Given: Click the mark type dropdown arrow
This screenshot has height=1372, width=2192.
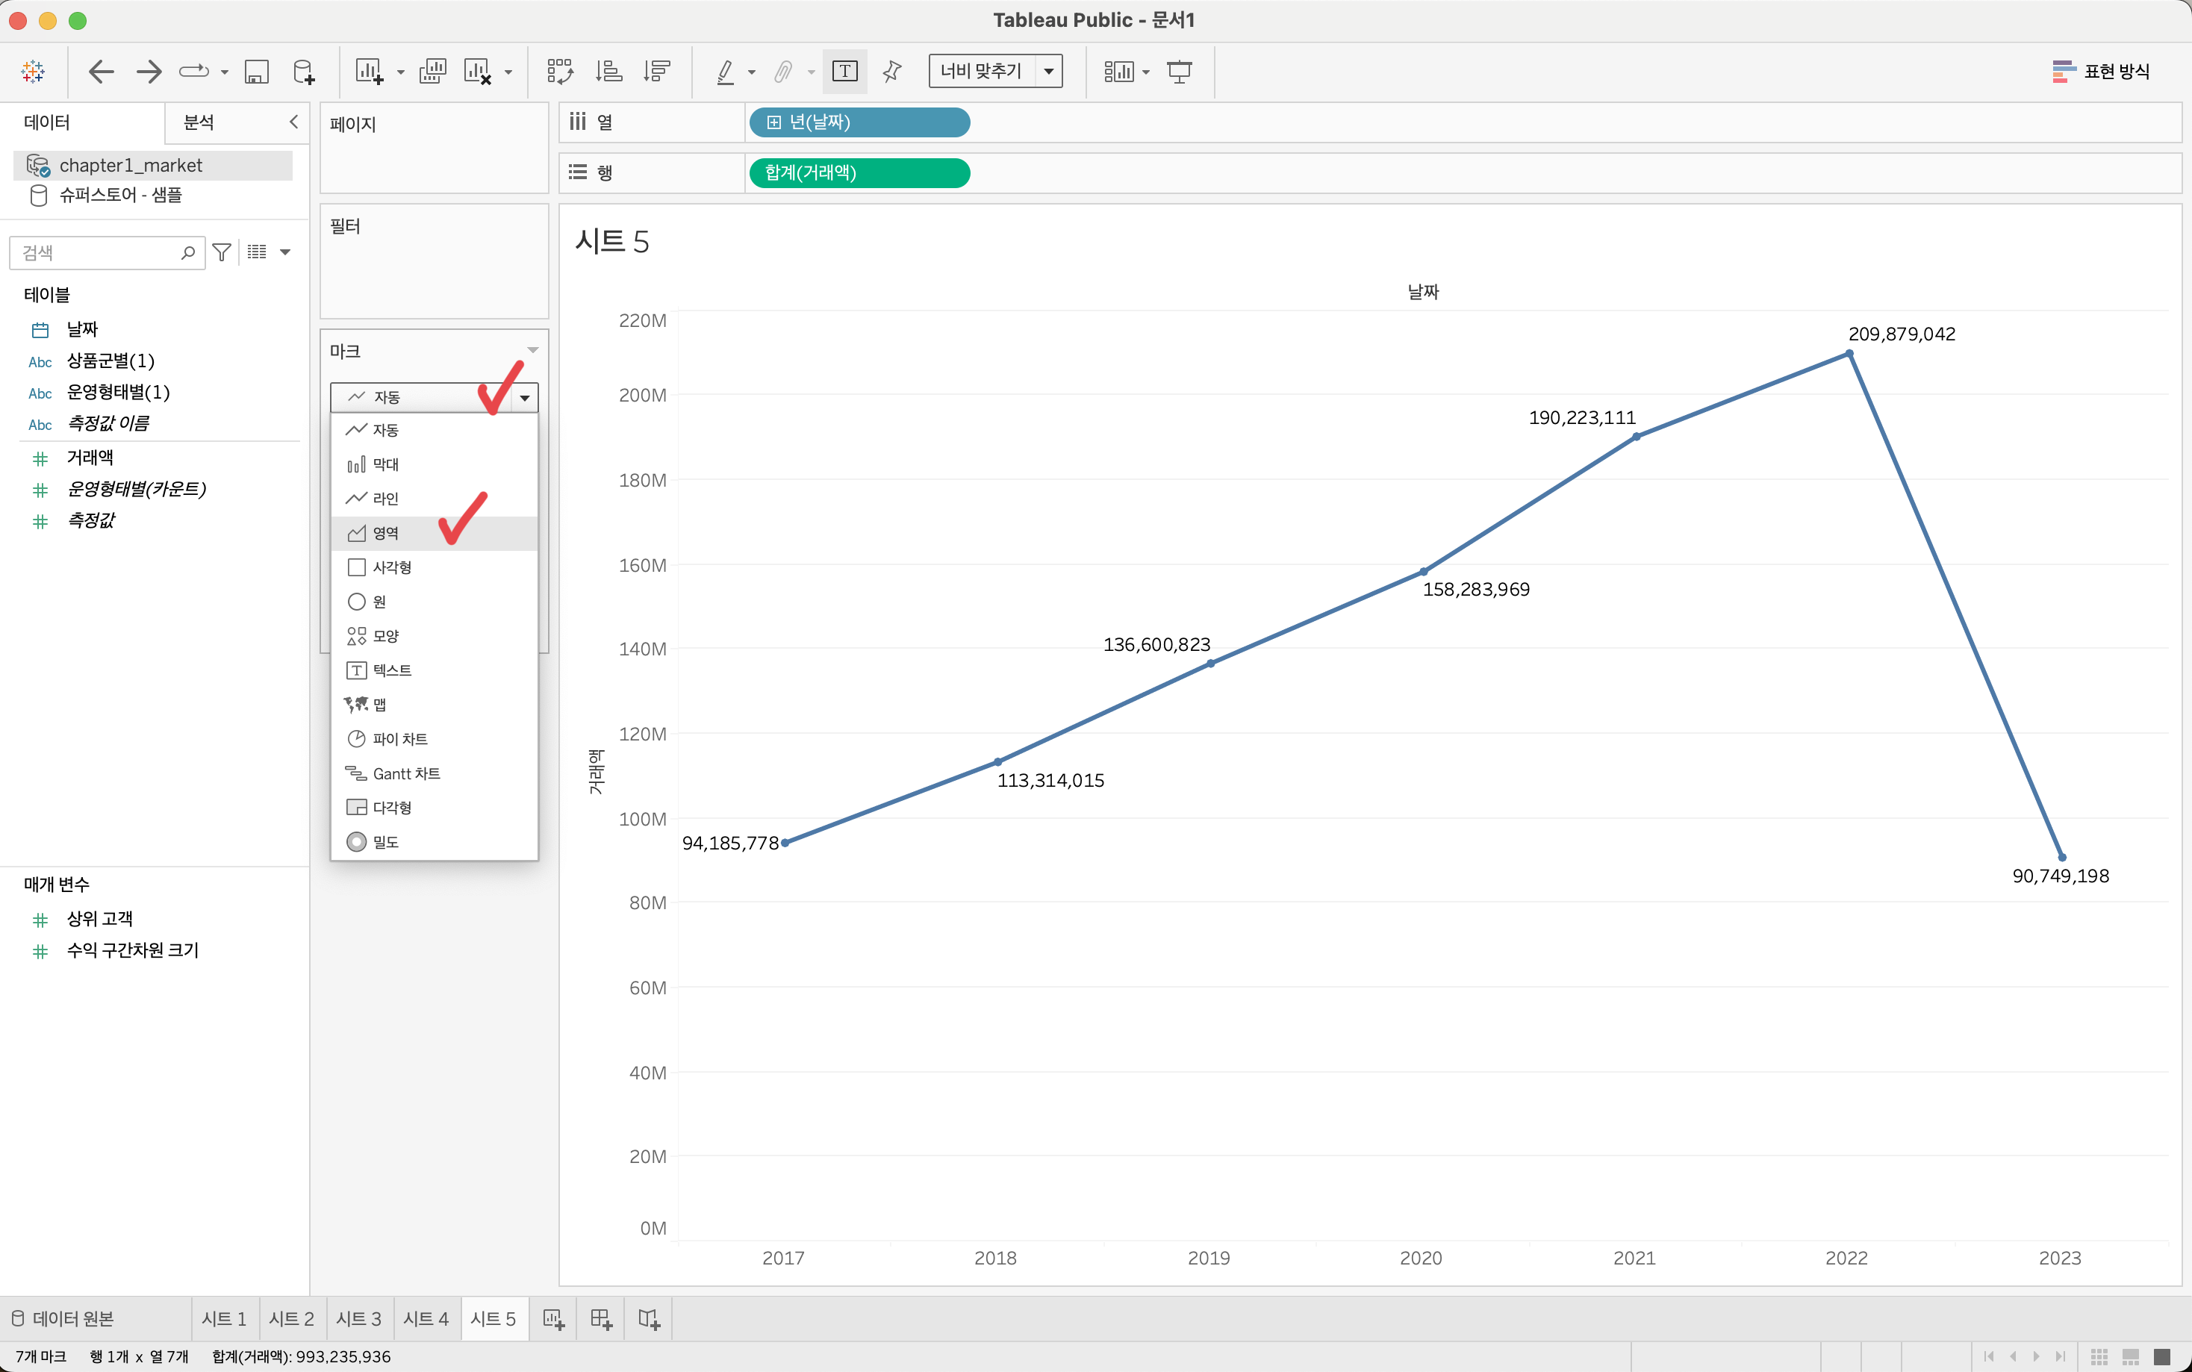Looking at the screenshot, I should pos(524,397).
